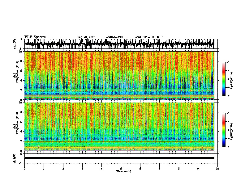Click the "ch.1(V)" waveform axis label
The height and width of the screenshot is (189, 245).
coord(15,44)
